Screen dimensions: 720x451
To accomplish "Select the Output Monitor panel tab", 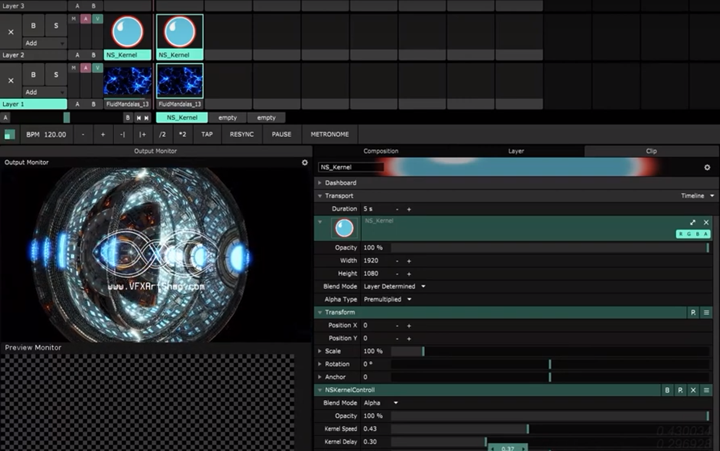I will [156, 151].
